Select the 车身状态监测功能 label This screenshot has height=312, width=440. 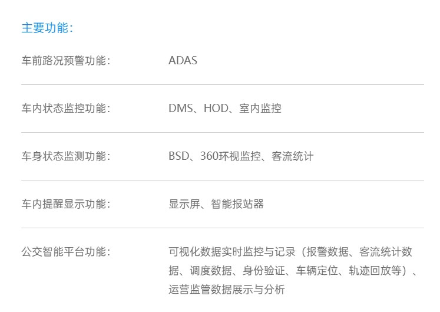65,156
